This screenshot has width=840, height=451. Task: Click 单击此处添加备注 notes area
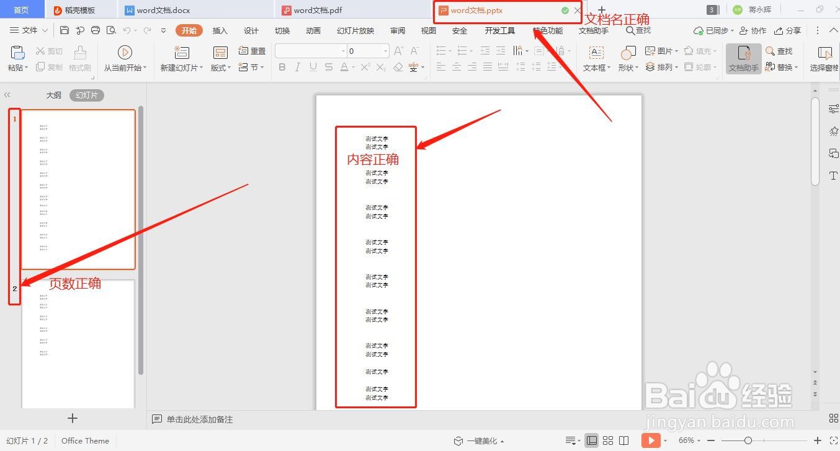tap(199, 419)
